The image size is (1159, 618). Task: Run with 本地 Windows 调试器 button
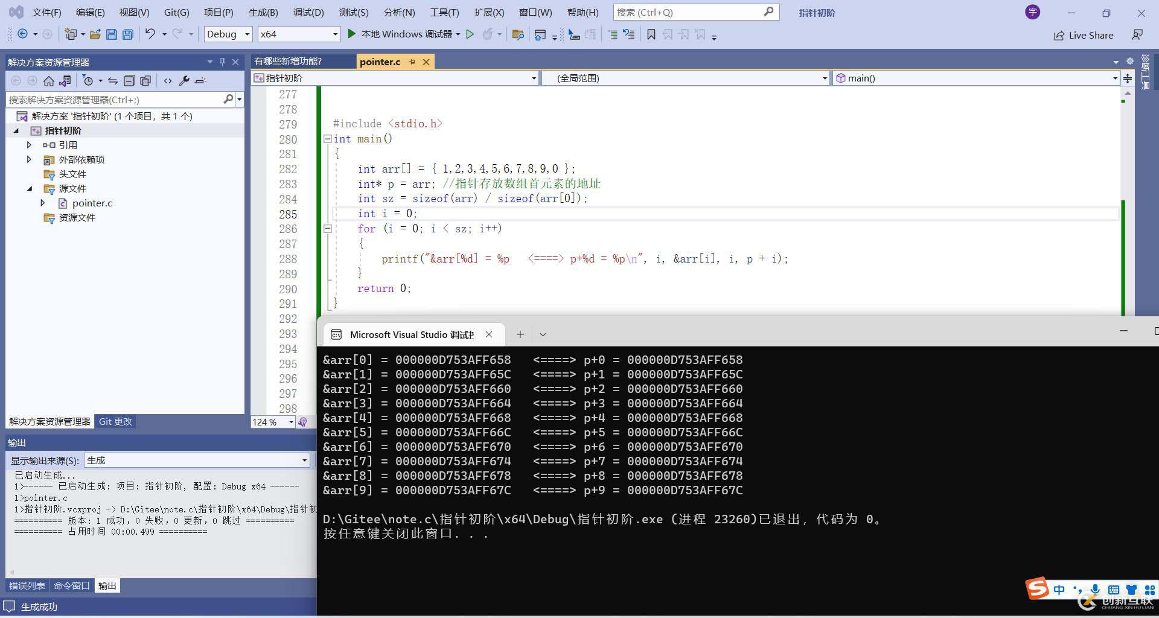(402, 34)
